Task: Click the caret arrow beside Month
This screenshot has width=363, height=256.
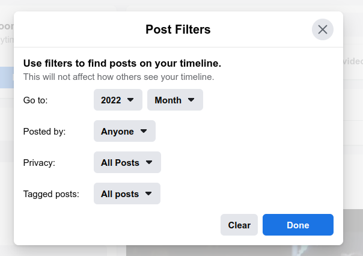Action: [x=191, y=100]
